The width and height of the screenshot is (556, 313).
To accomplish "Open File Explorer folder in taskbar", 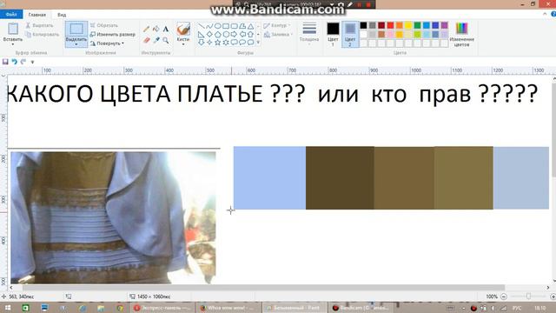I will (x=101, y=308).
